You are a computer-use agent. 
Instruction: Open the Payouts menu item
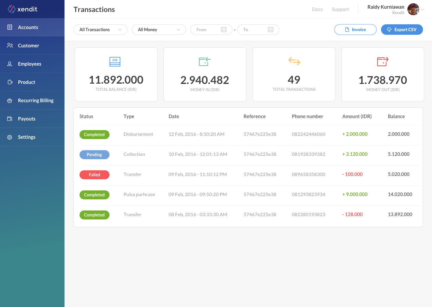pyautogui.click(x=32, y=119)
